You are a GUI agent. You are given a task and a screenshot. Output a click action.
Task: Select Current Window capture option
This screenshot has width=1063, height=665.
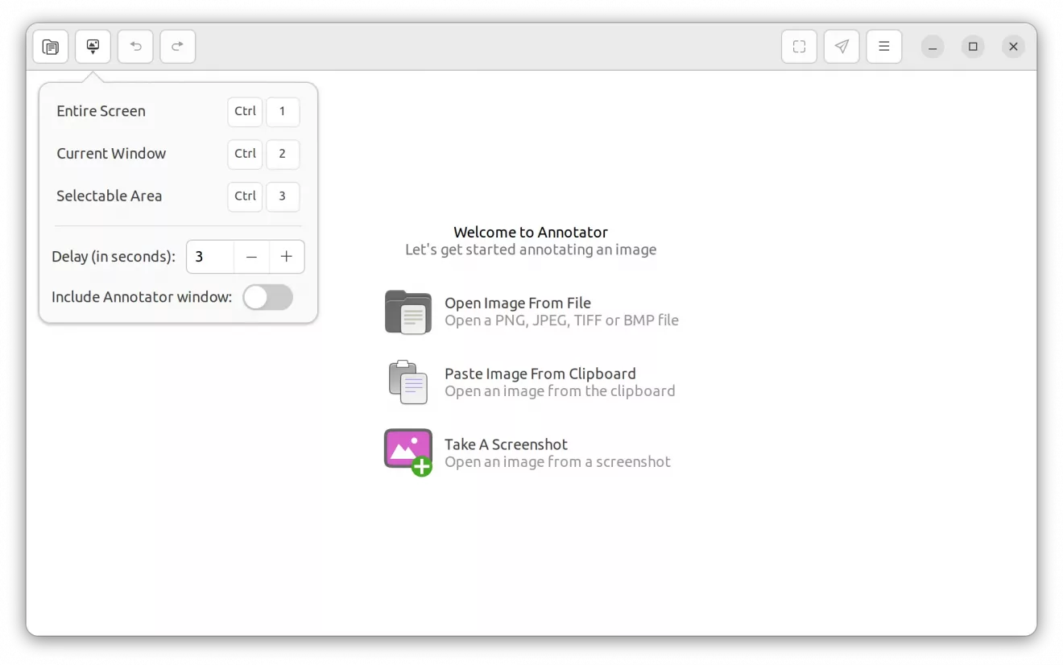click(111, 154)
